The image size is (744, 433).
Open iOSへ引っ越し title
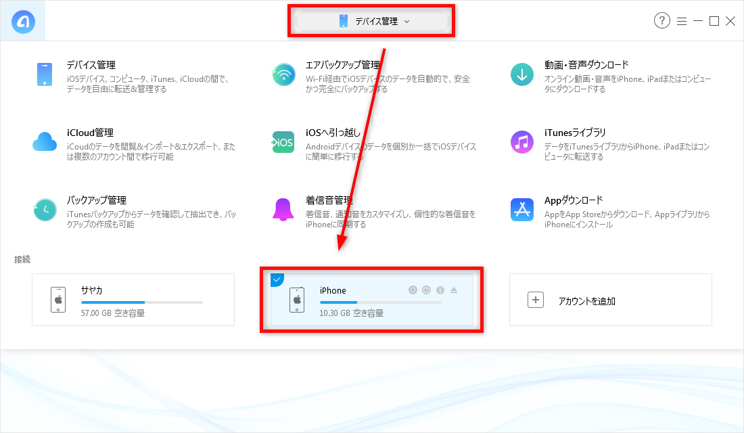(333, 133)
